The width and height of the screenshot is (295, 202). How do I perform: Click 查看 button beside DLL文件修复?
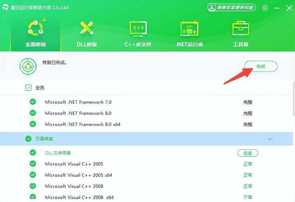click(x=247, y=153)
